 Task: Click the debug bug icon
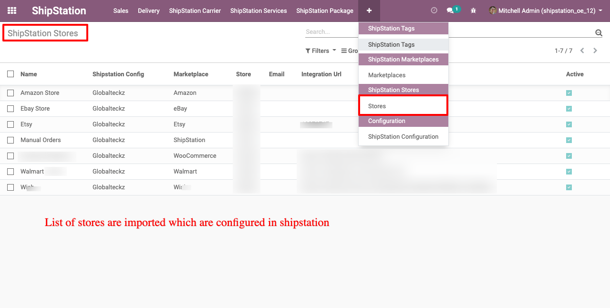click(473, 10)
